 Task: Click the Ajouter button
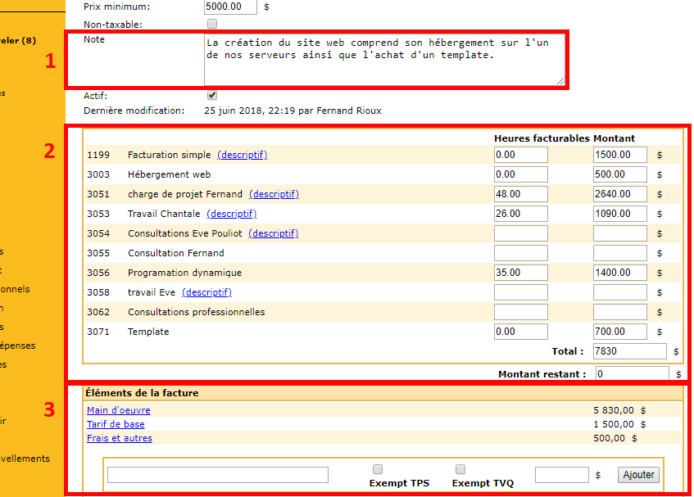[x=638, y=475]
